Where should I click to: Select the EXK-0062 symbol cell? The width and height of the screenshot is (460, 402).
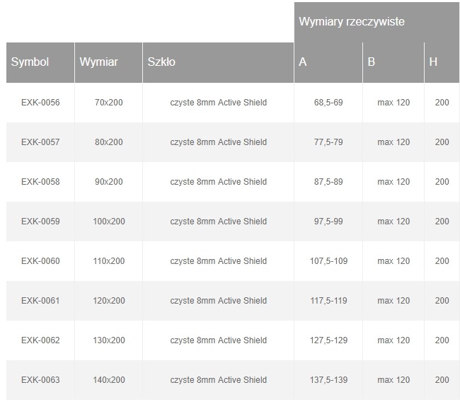click(x=40, y=340)
